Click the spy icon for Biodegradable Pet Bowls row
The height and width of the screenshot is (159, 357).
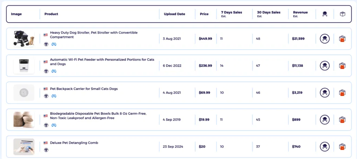point(325,120)
